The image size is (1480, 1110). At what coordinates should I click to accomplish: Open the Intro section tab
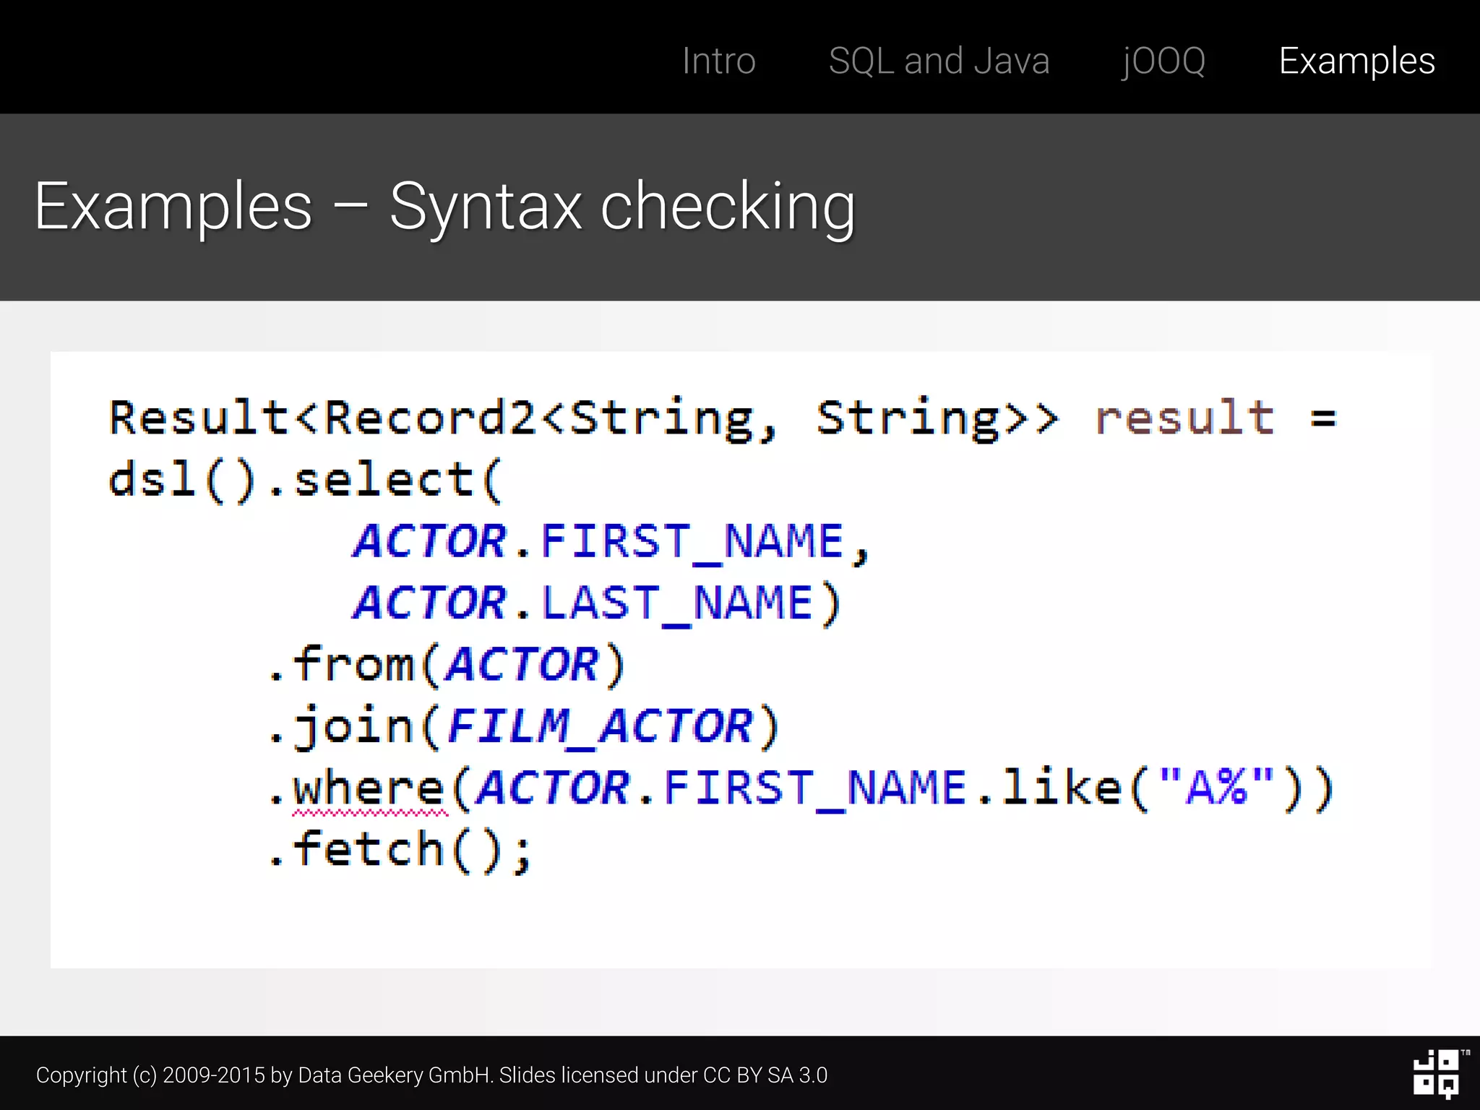(718, 61)
